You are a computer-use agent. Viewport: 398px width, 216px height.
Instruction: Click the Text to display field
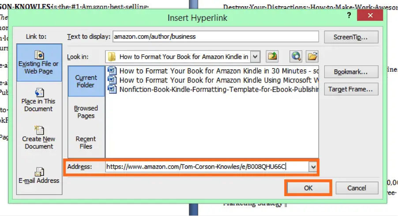tap(216, 37)
